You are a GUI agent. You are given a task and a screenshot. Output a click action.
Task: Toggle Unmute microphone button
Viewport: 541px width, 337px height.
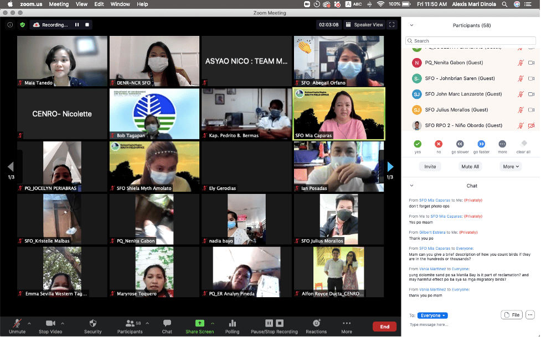17,323
